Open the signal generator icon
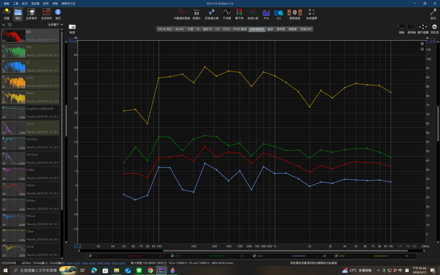This screenshot has width=440, height=275. pos(212,14)
